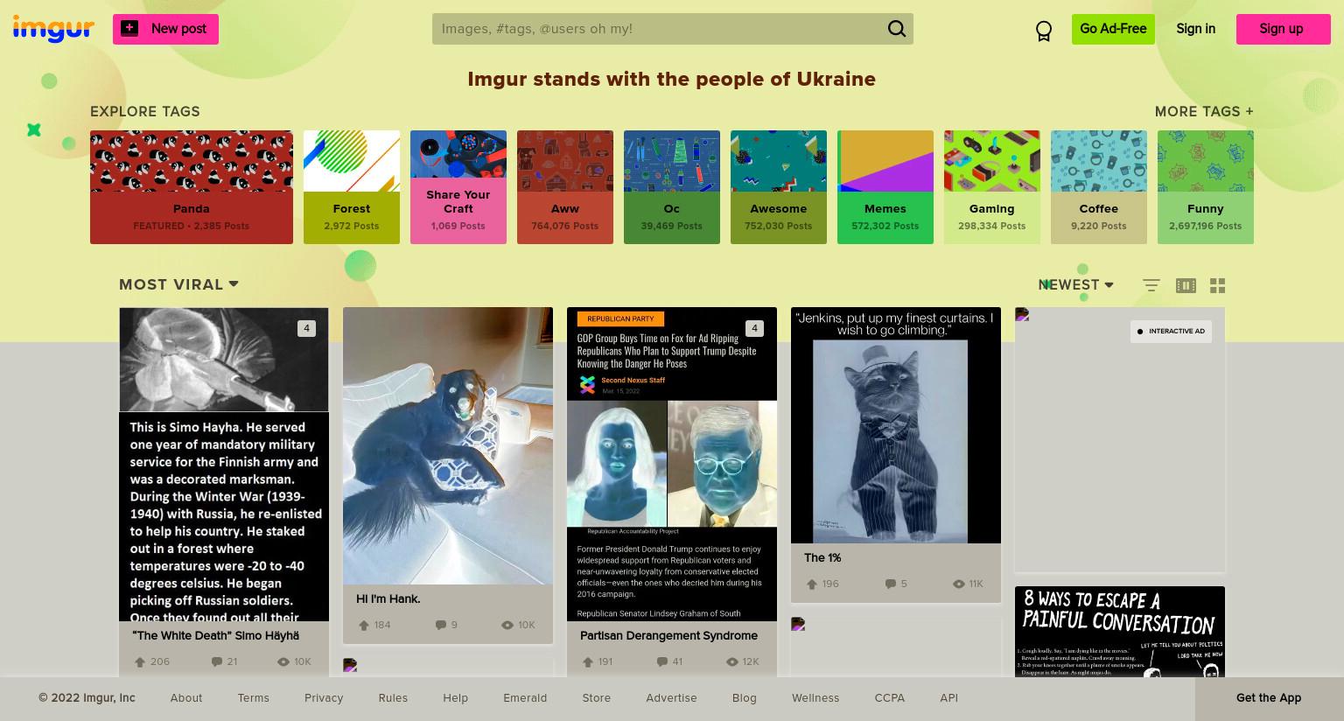The image size is (1344, 721).
Task: Switch to waterfall grid layout icon
Action: pyautogui.click(x=1186, y=285)
